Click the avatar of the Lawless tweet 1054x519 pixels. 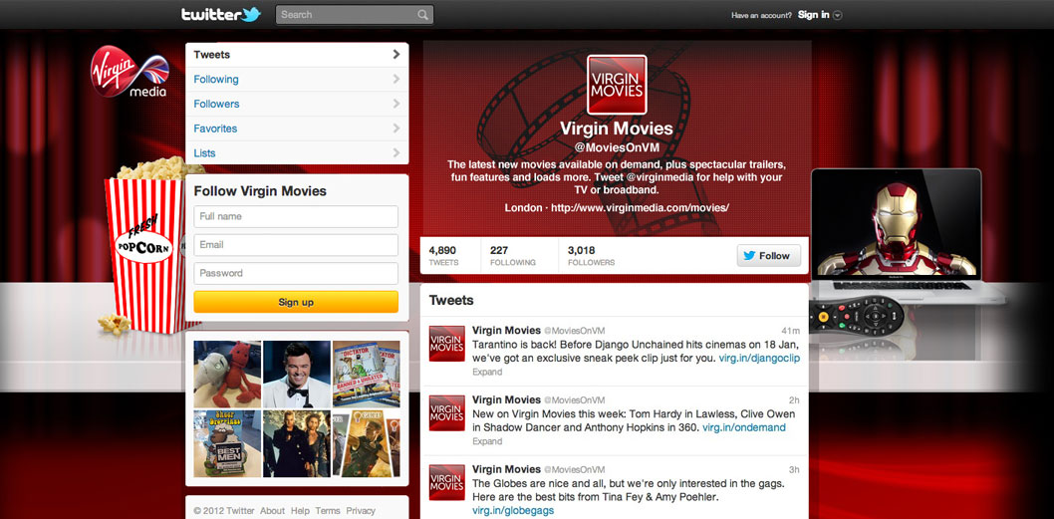pos(447,412)
